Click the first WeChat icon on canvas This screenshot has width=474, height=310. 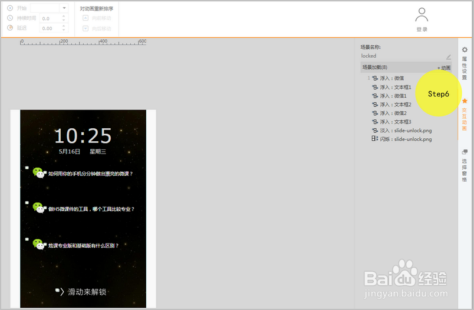[39, 173]
